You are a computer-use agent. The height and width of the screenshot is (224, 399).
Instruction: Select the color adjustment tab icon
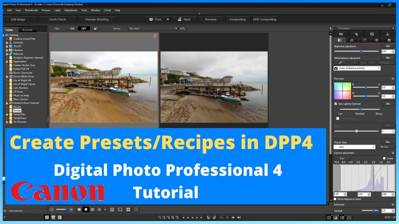click(x=377, y=40)
